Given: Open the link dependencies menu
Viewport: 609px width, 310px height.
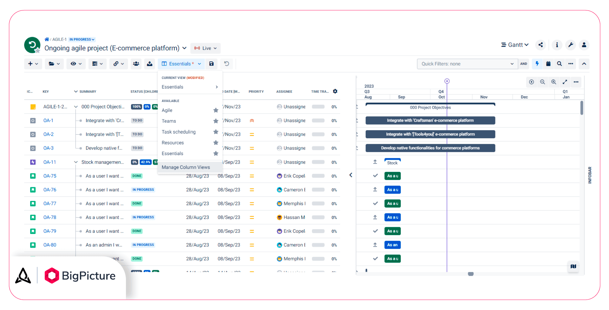Looking at the screenshot, I should [119, 64].
